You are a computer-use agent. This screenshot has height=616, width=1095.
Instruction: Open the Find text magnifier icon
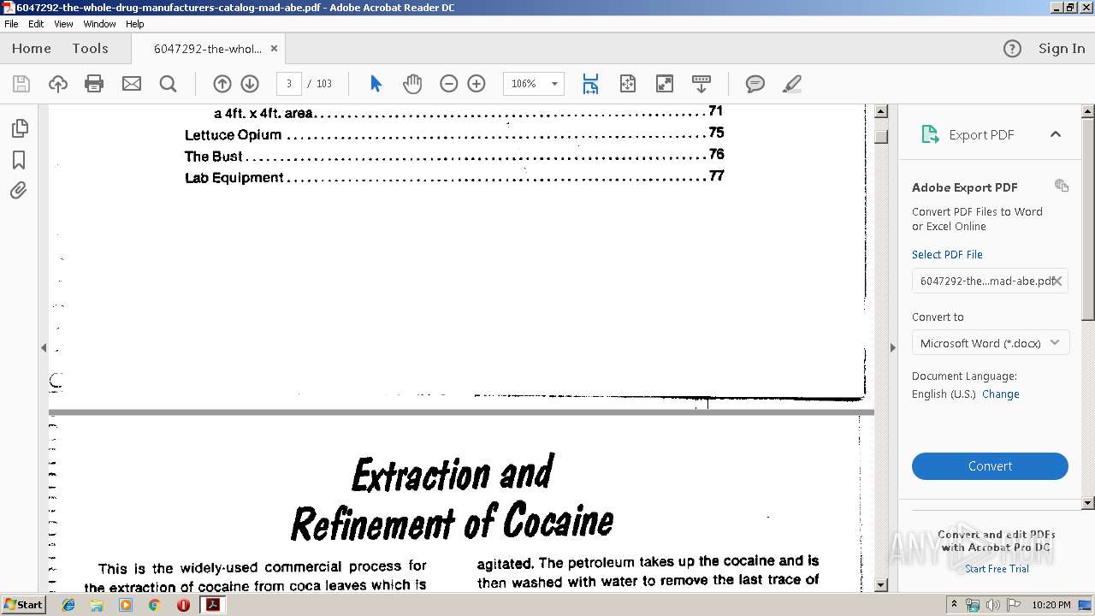point(168,84)
